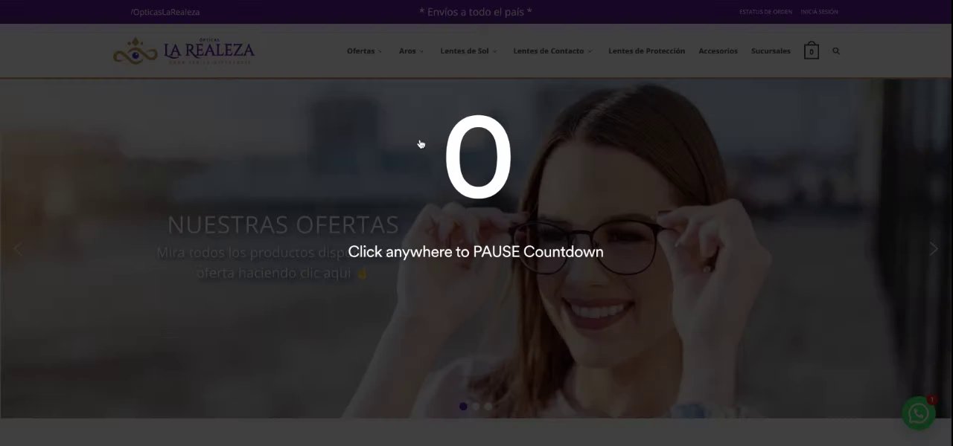
Task: Select the third slider dot
Action: pyautogui.click(x=488, y=407)
